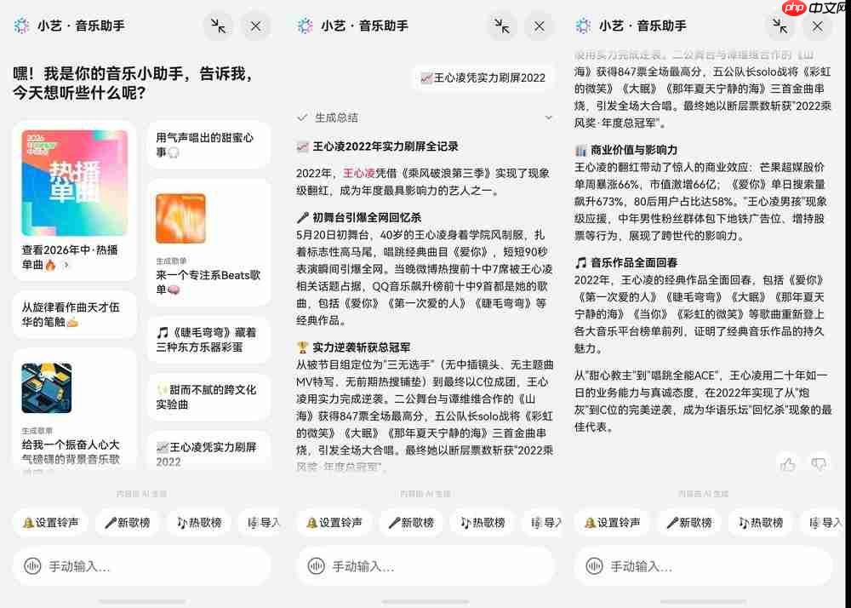Tap the 小艺 logo icon in the left panel
Image resolution: width=851 pixels, height=608 pixels.
click(x=22, y=26)
